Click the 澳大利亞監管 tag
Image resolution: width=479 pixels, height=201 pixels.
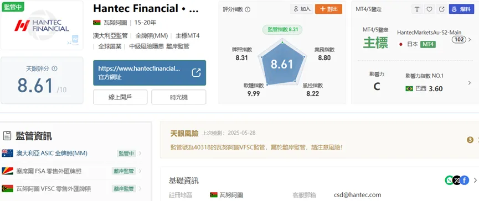[x=110, y=36]
